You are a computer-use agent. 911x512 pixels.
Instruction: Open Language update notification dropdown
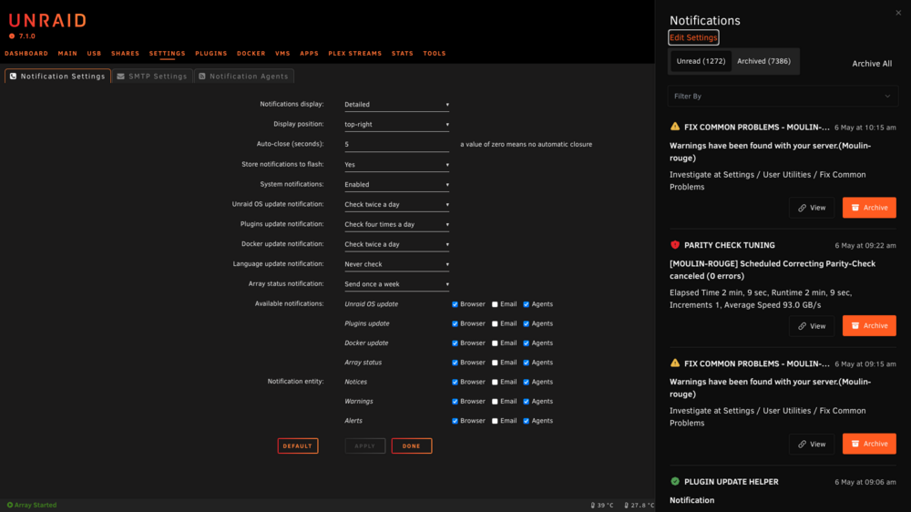[396, 264]
